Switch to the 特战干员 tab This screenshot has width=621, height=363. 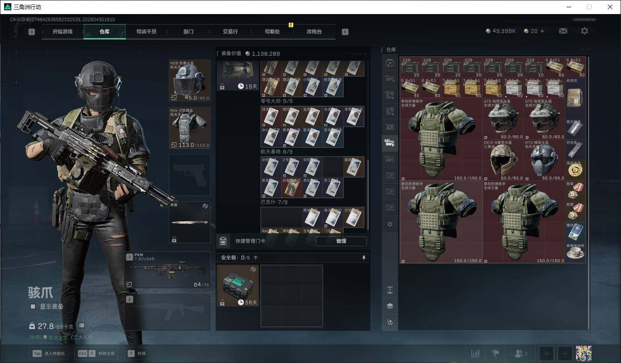(x=146, y=32)
